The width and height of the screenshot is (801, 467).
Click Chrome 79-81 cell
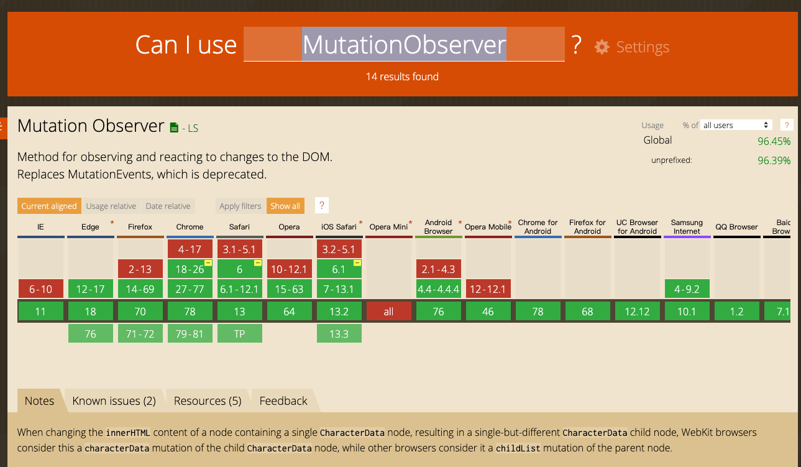click(190, 334)
